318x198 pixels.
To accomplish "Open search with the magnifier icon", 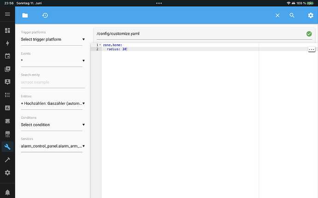I will click(x=292, y=15).
